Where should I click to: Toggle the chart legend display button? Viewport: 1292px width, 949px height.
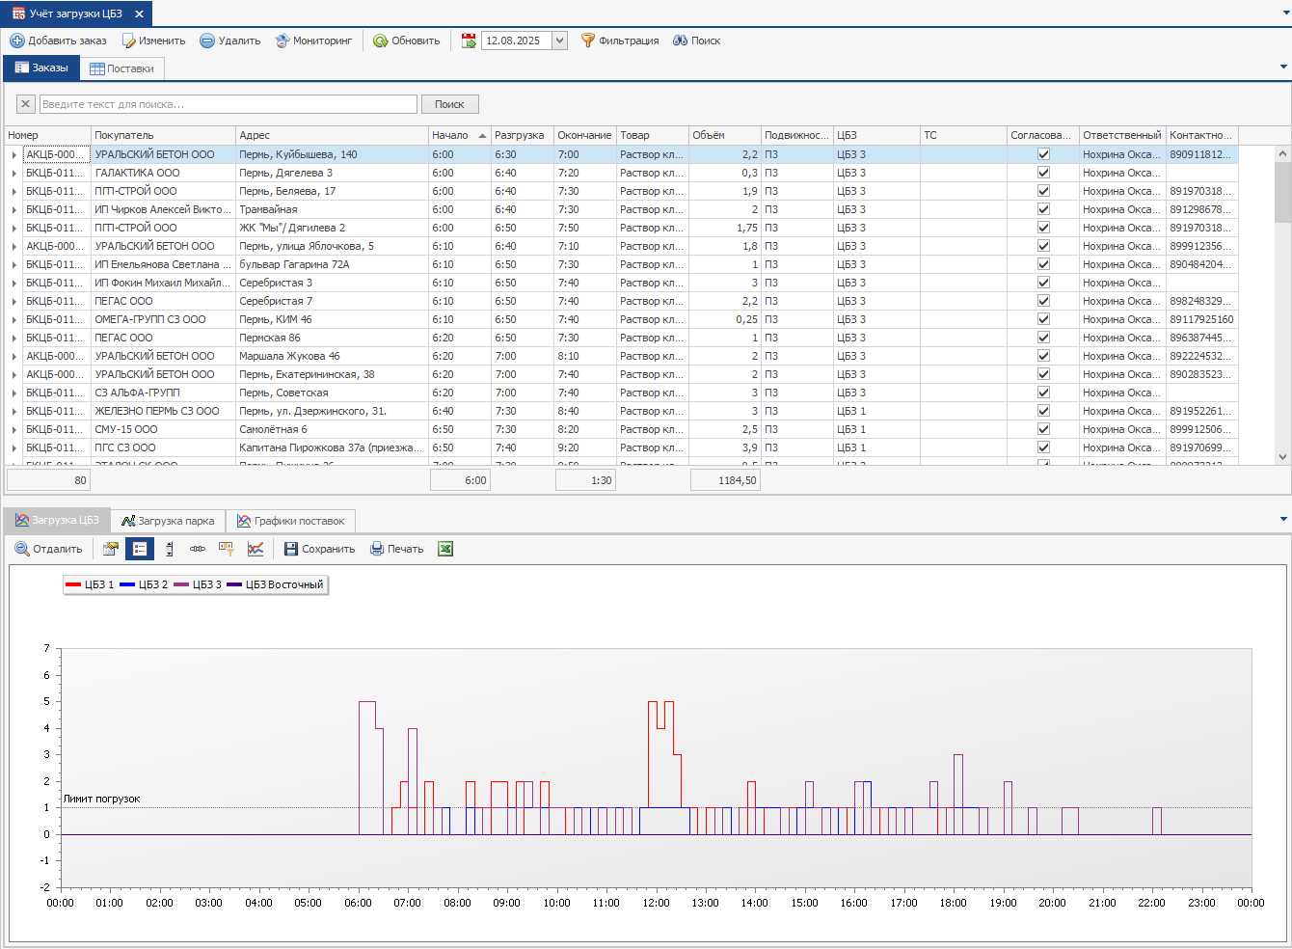140,549
